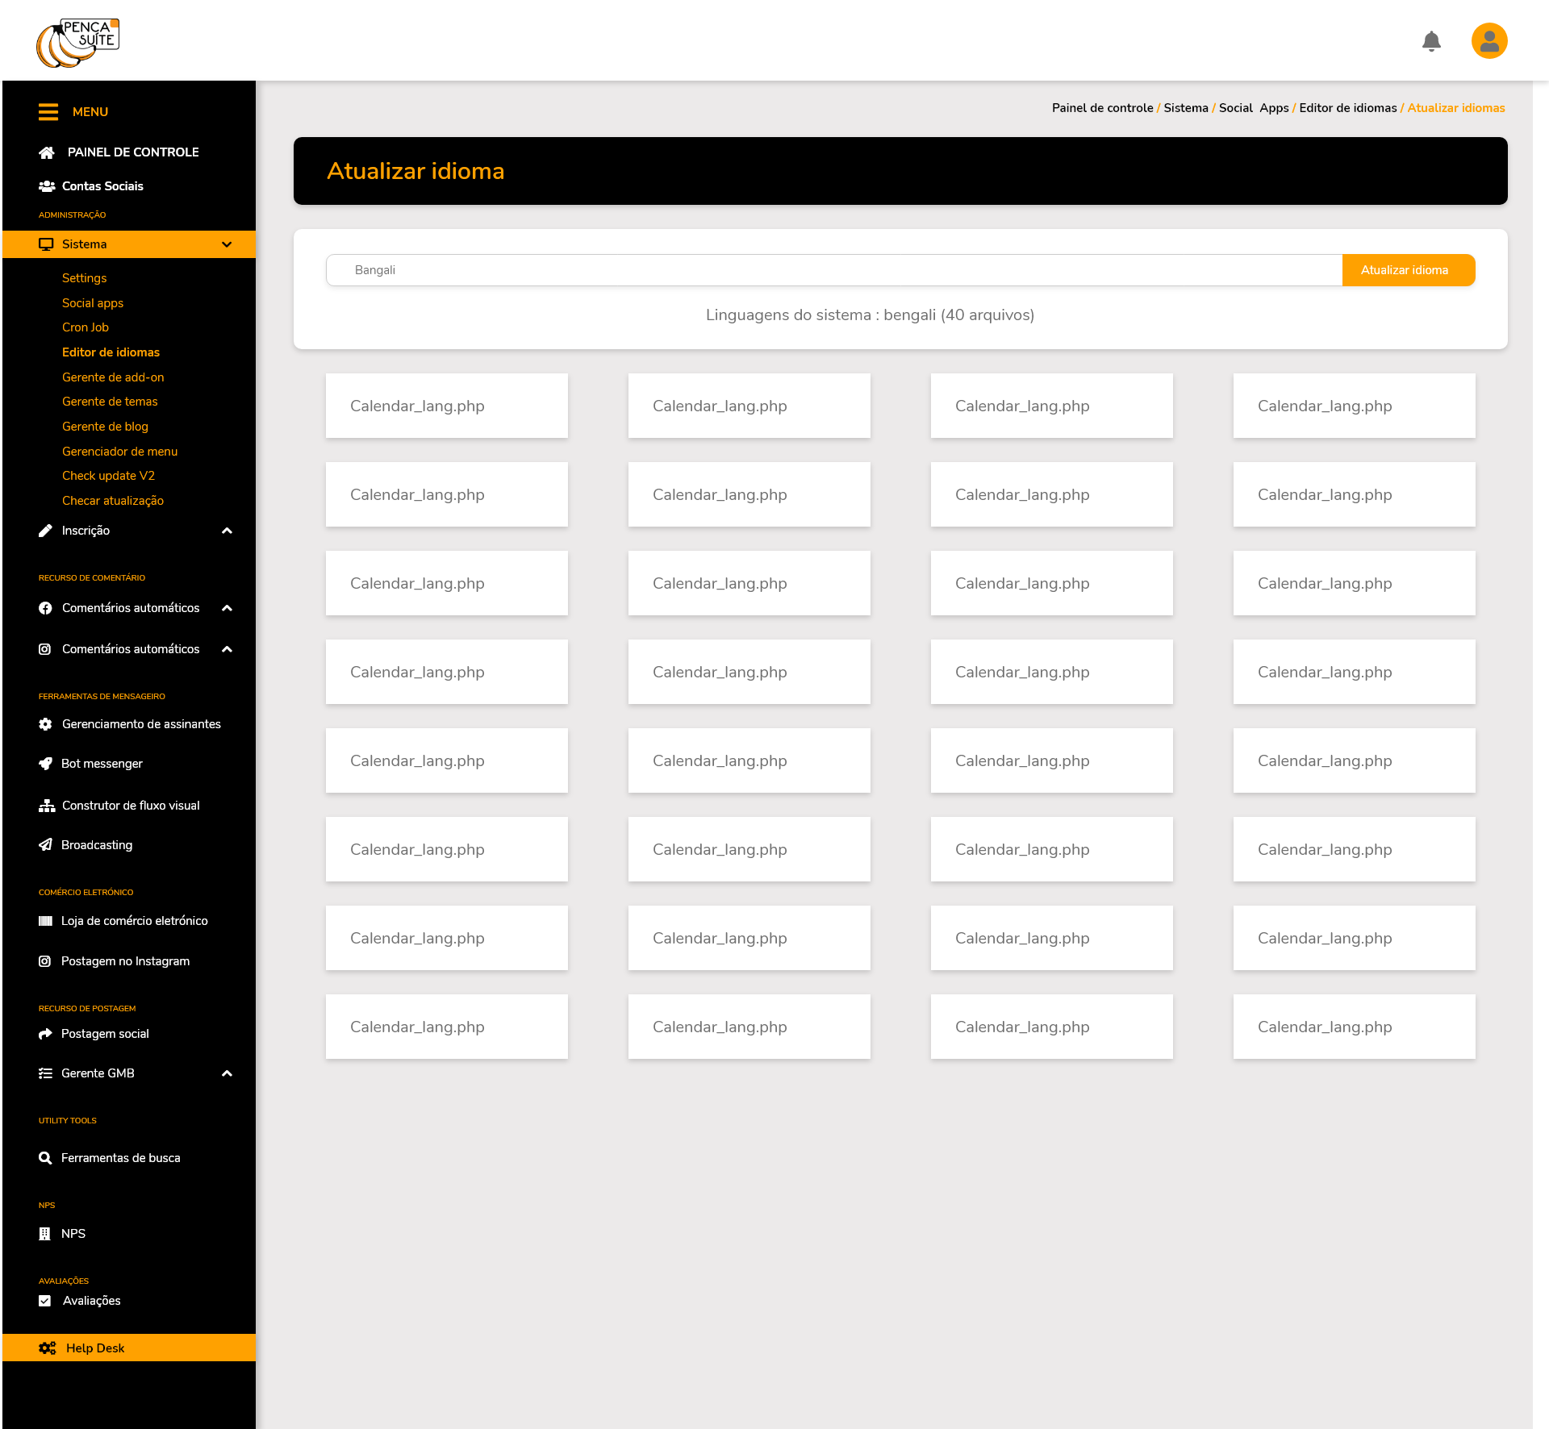Open Gerente de temas submenu item
The height and width of the screenshot is (1429, 1549).
coord(110,402)
